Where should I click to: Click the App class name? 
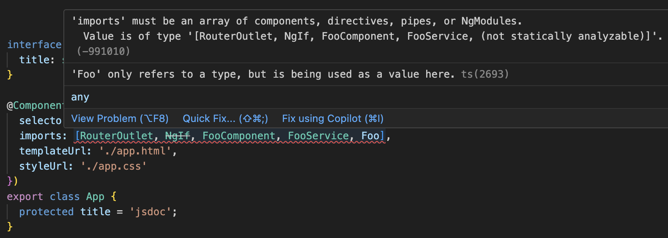click(x=95, y=197)
